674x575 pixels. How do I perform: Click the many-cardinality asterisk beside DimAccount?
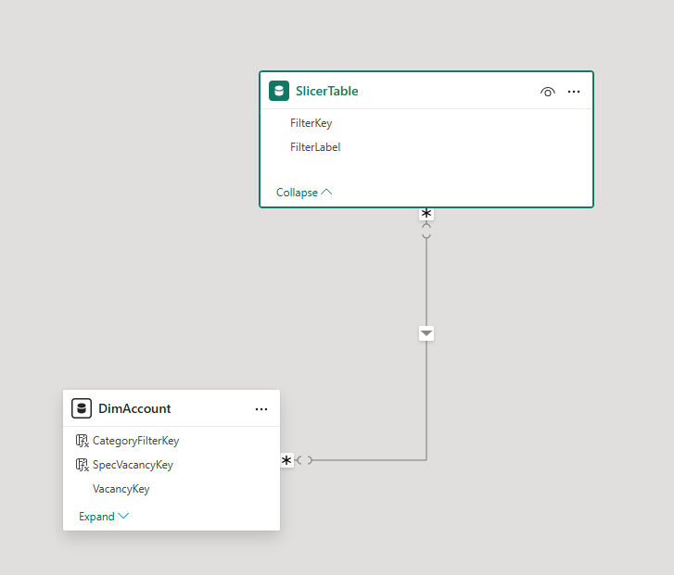point(286,460)
